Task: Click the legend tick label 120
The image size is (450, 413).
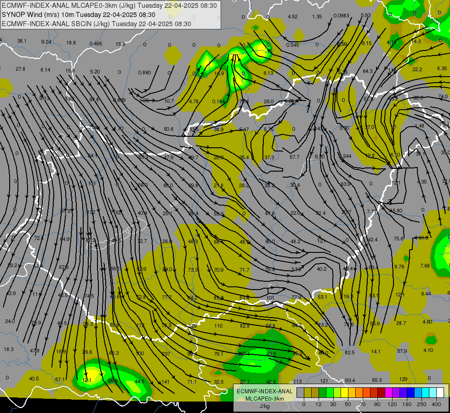Action: point(392,404)
